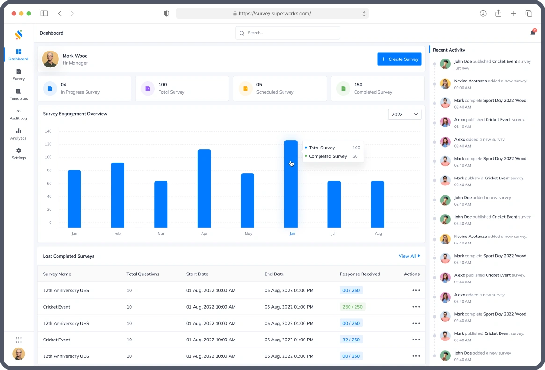Open actions menu for first 12th Anniversary UBS row

416,290
